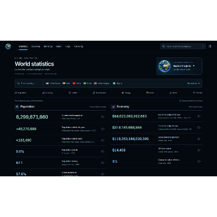Open the Following tab

click(79, 47)
